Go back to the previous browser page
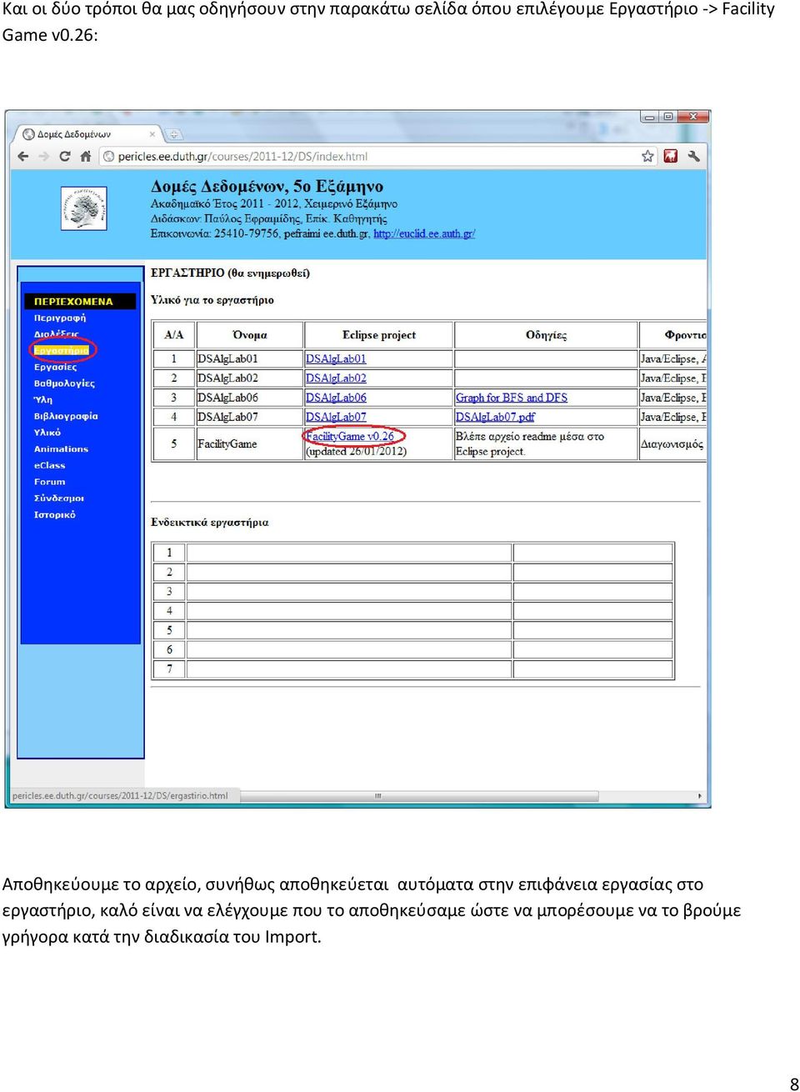The height and width of the screenshot is (1092, 800). click(x=23, y=156)
